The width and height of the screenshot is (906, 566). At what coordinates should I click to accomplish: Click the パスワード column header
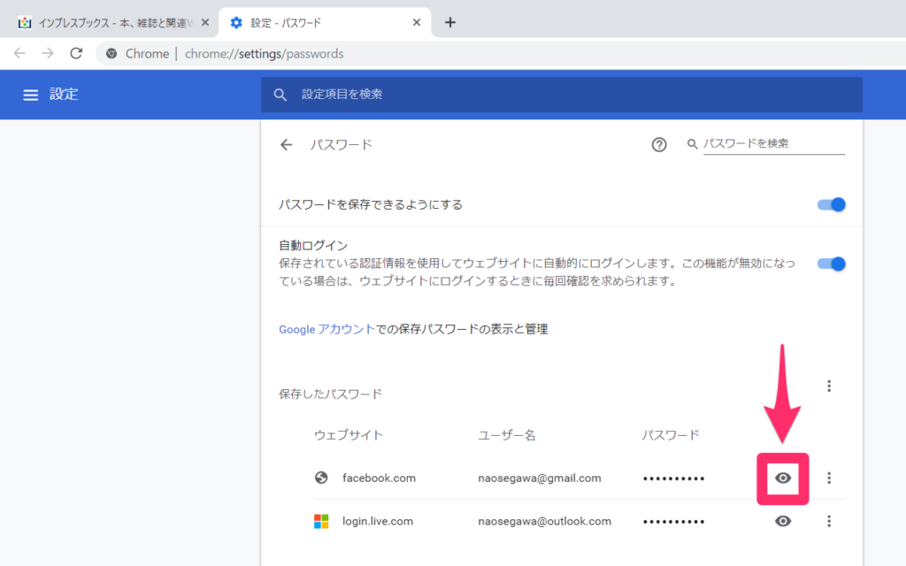tap(671, 435)
